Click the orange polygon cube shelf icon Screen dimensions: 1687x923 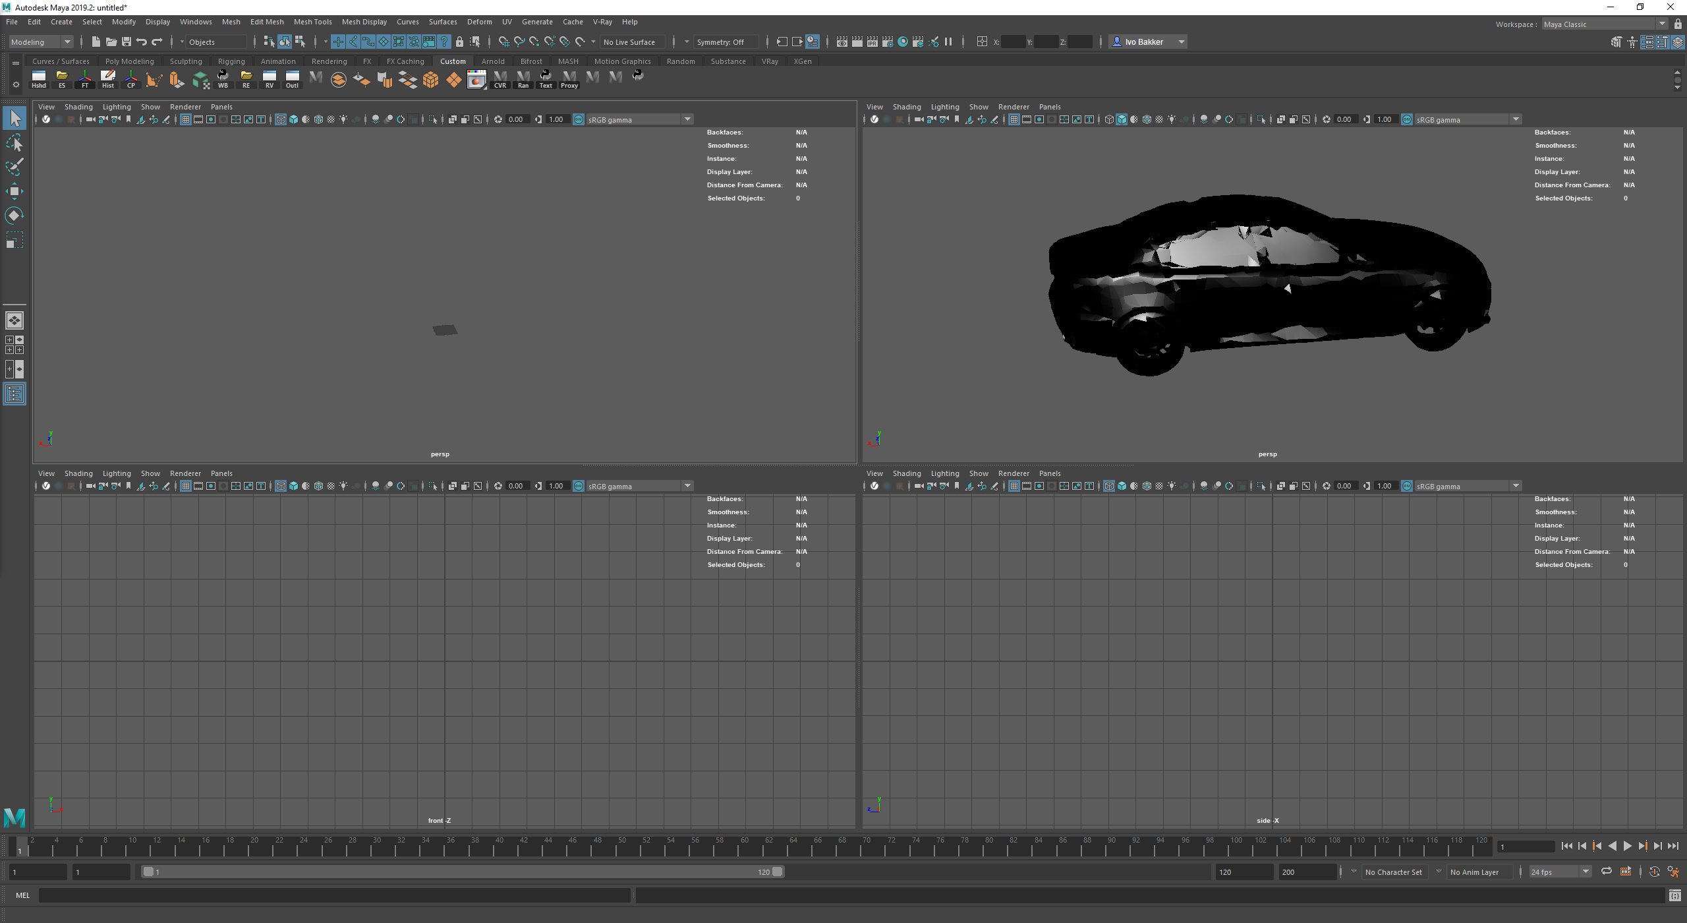tap(430, 80)
